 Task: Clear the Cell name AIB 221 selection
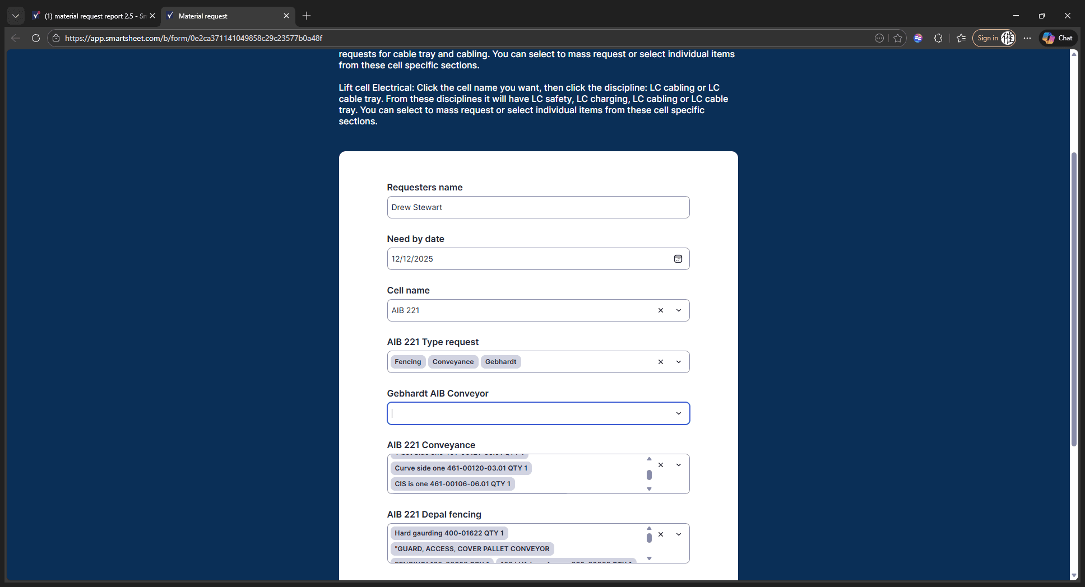(661, 310)
